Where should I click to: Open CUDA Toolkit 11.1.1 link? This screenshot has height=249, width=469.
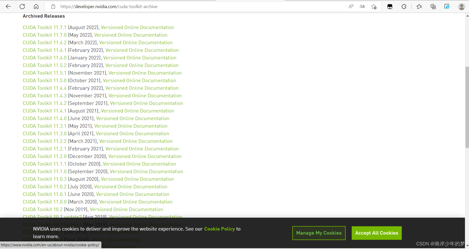[x=44, y=164]
